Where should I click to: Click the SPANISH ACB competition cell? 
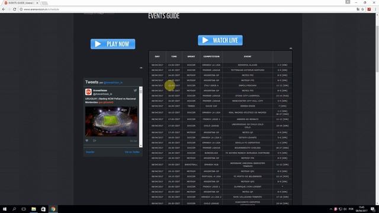[x=211, y=164]
